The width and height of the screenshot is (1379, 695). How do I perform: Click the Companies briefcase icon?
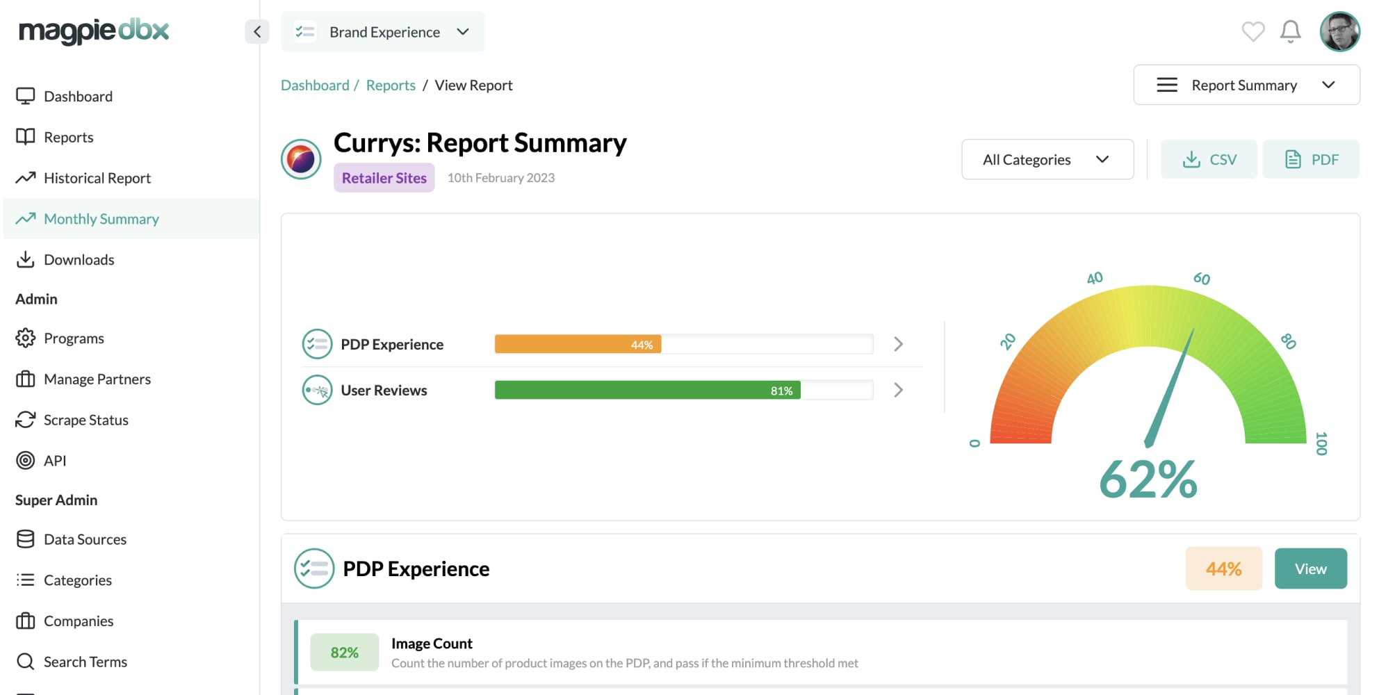pyautogui.click(x=26, y=621)
